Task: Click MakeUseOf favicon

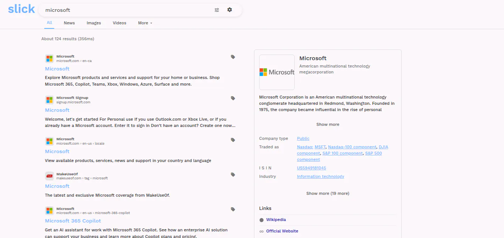Action: click(49, 176)
